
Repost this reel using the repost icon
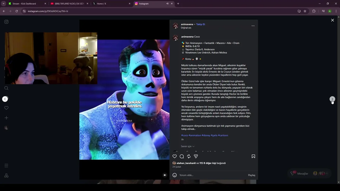point(189,157)
